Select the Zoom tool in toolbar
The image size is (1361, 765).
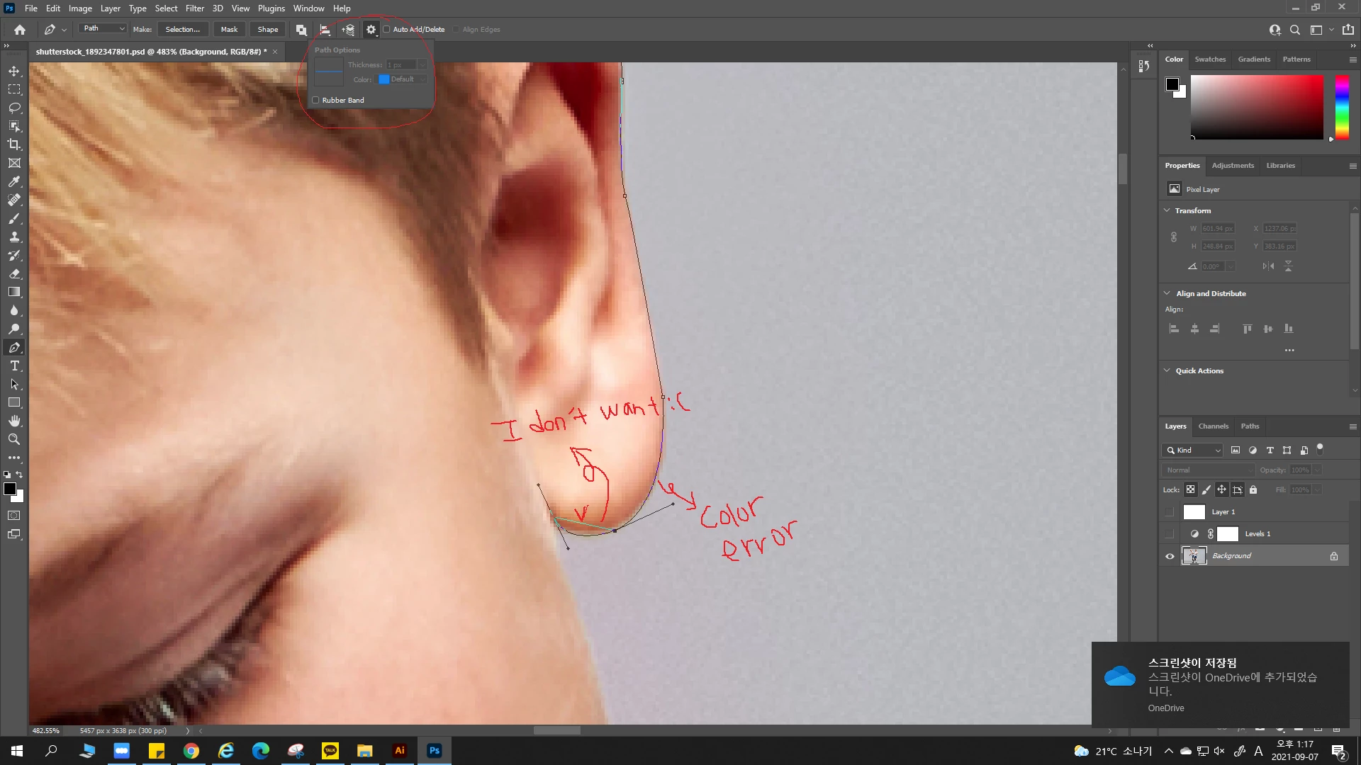14,439
